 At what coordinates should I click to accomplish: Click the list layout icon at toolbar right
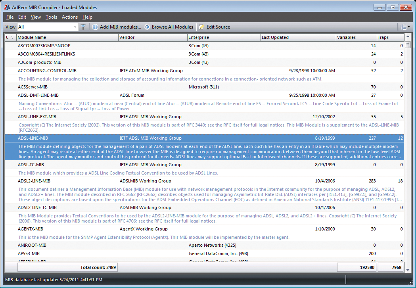pyautogui.click(x=403, y=27)
